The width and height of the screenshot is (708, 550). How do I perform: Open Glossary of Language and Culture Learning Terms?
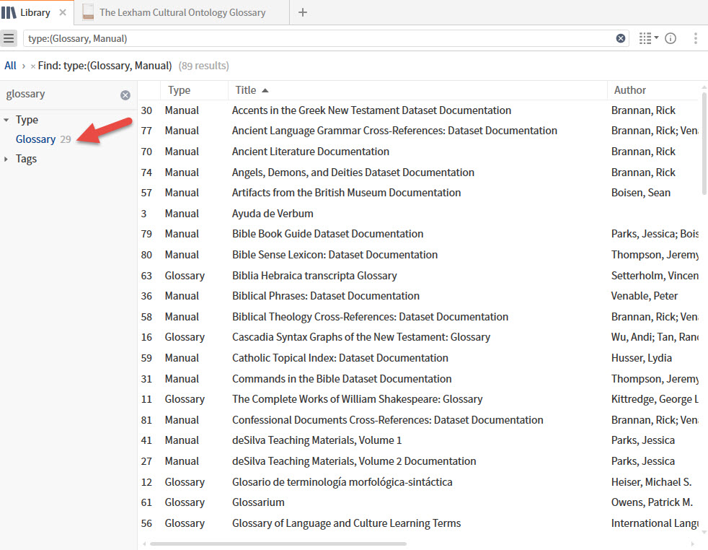pos(346,523)
